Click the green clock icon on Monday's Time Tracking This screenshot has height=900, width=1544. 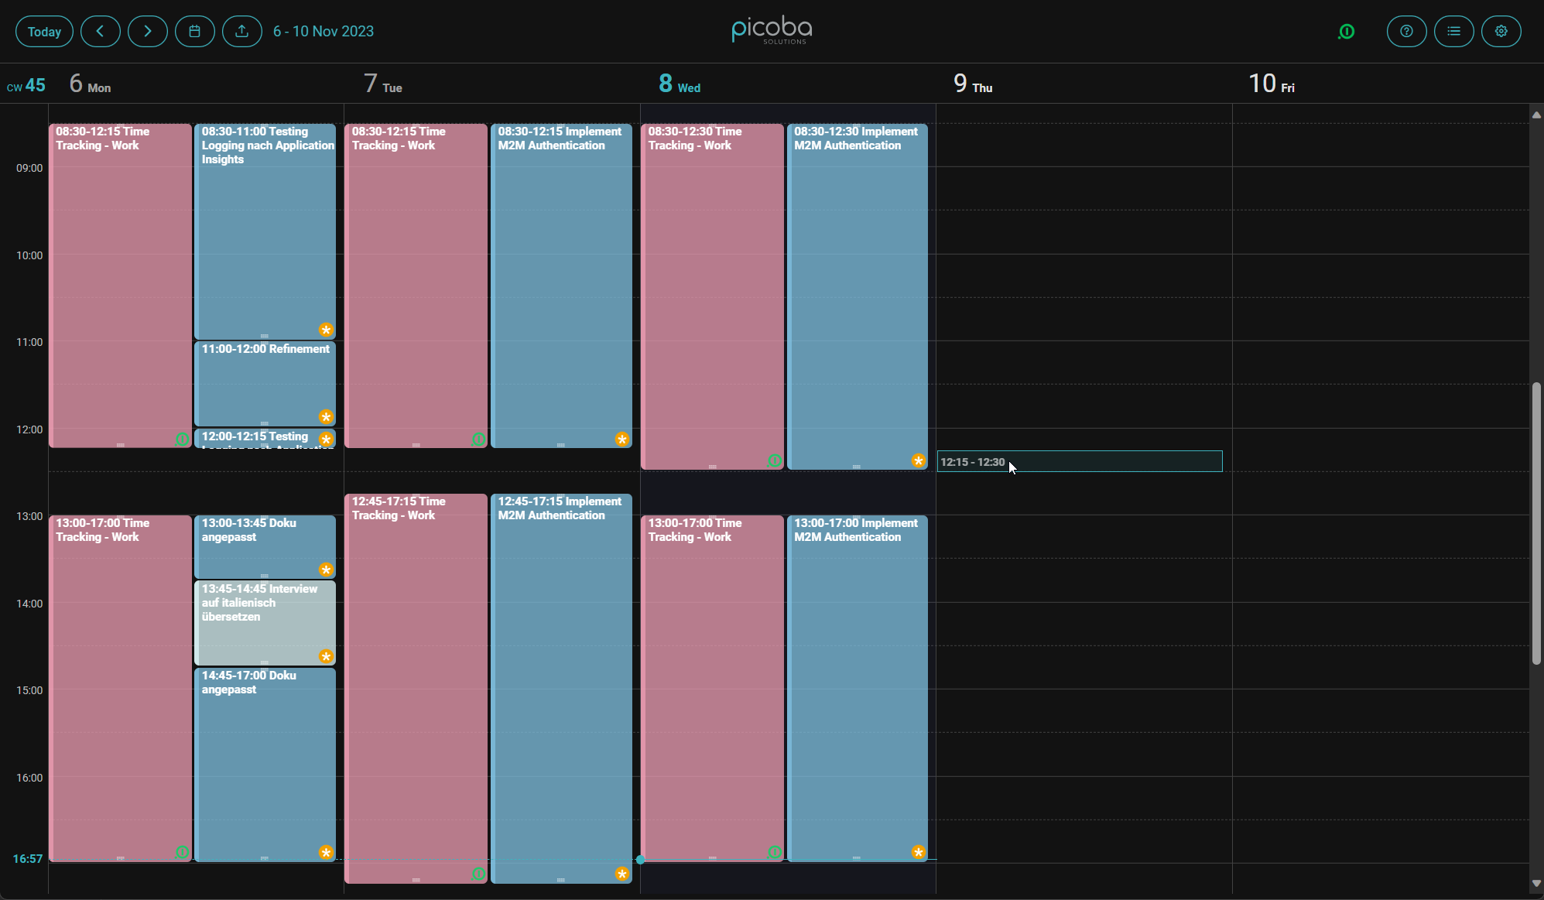(182, 439)
